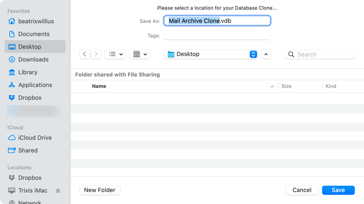The width and height of the screenshot is (364, 204).
Task: Click the Trixis iMac monitor icon
Action: tap(12, 190)
